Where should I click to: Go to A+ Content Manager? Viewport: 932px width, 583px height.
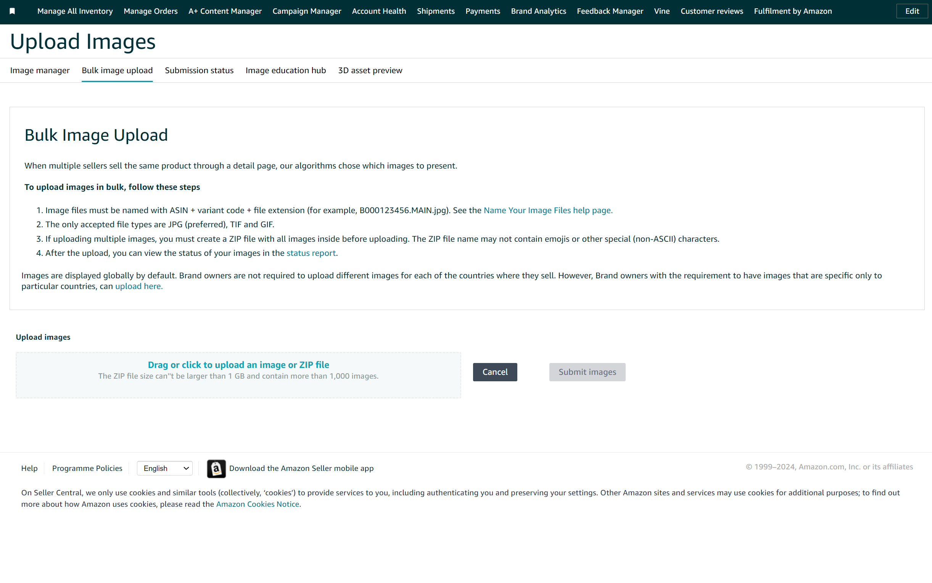(225, 11)
